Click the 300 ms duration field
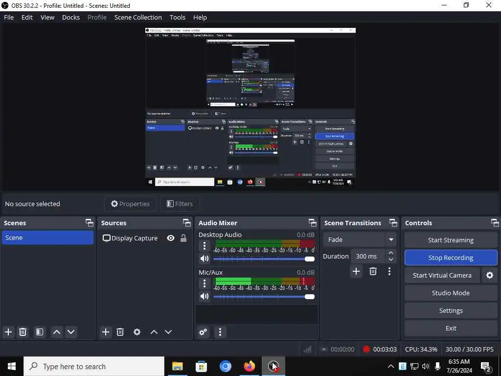Screen dimensions: 501x376 point(368,256)
